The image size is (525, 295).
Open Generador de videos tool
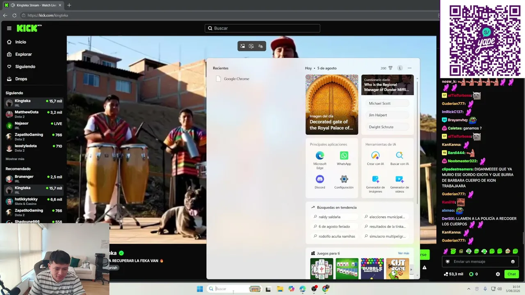coord(399,184)
